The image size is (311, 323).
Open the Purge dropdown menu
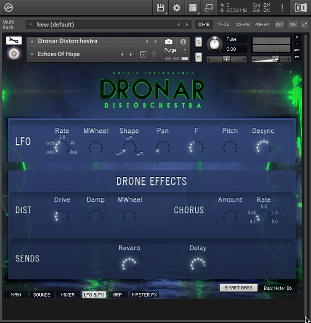[x=175, y=50]
